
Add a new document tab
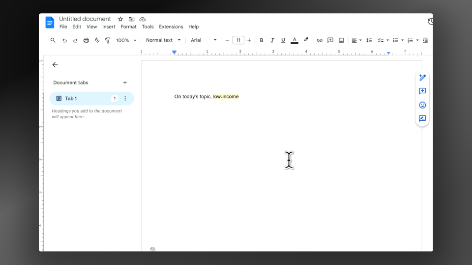(x=125, y=82)
